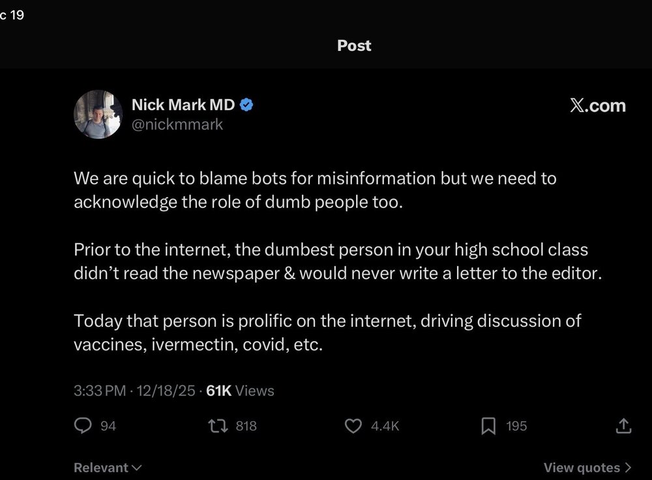The image size is (652, 480).
Task: Like the post with the heart icon
Action: point(353,426)
